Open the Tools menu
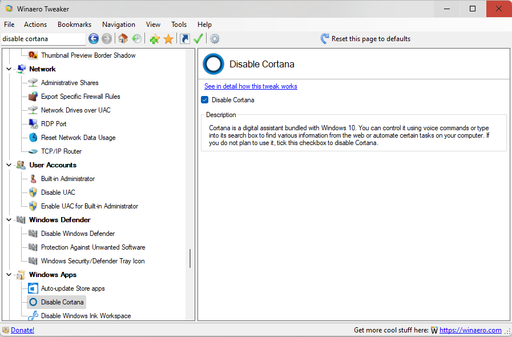Image resolution: width=512 pixels, height=337 pixels. (x=179, y=25)
